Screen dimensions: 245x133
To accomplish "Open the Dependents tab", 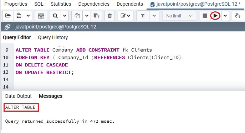I will pos(130,4).
